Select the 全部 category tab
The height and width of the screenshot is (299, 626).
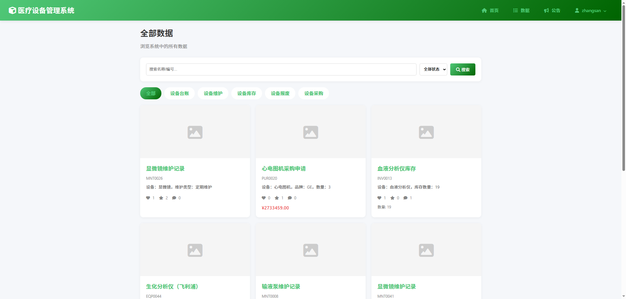(151, 93)
